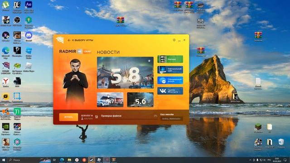Screen dimensions: 290x163
Task: Open the notification center icon
Action: [285, 160]
